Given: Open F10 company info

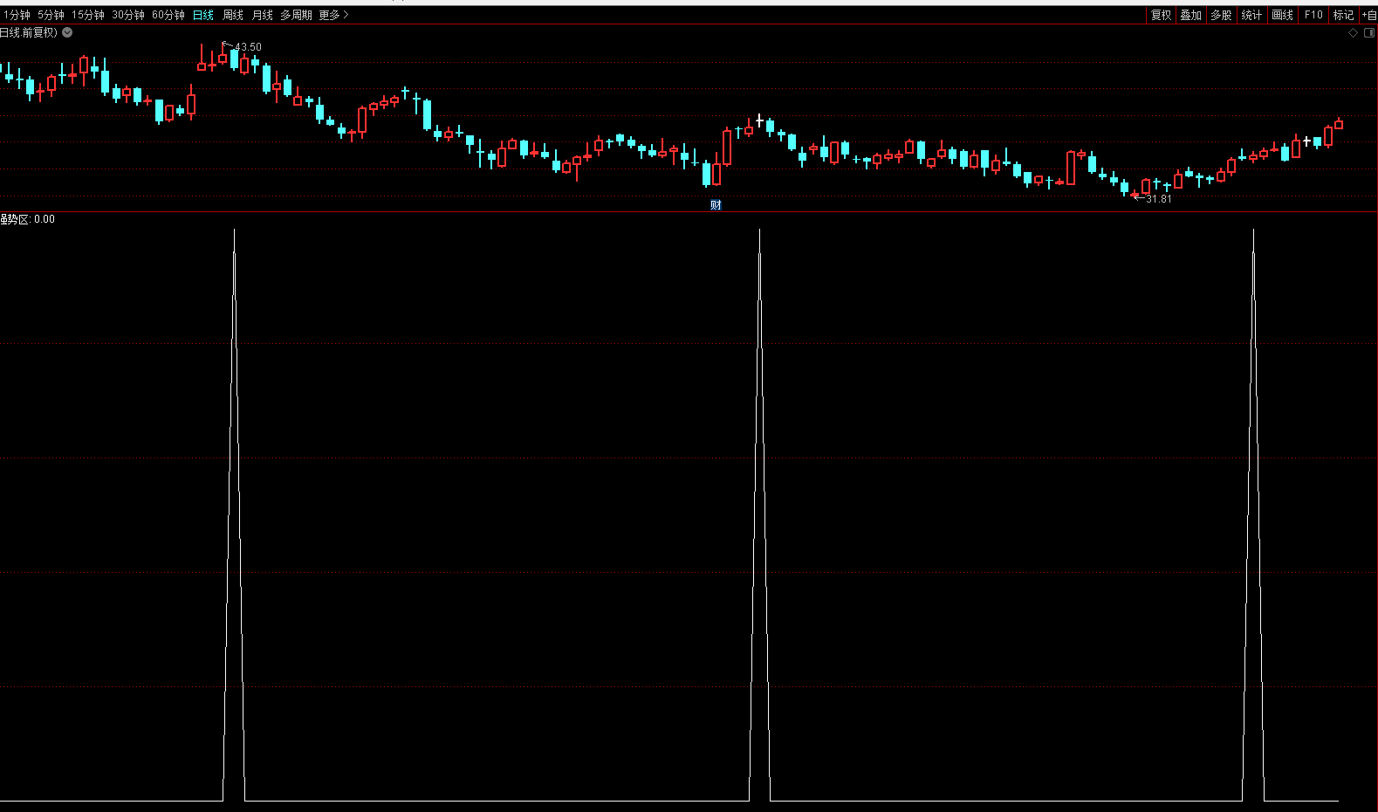Looking at the screenshot, I should [x=1313, y=15].
